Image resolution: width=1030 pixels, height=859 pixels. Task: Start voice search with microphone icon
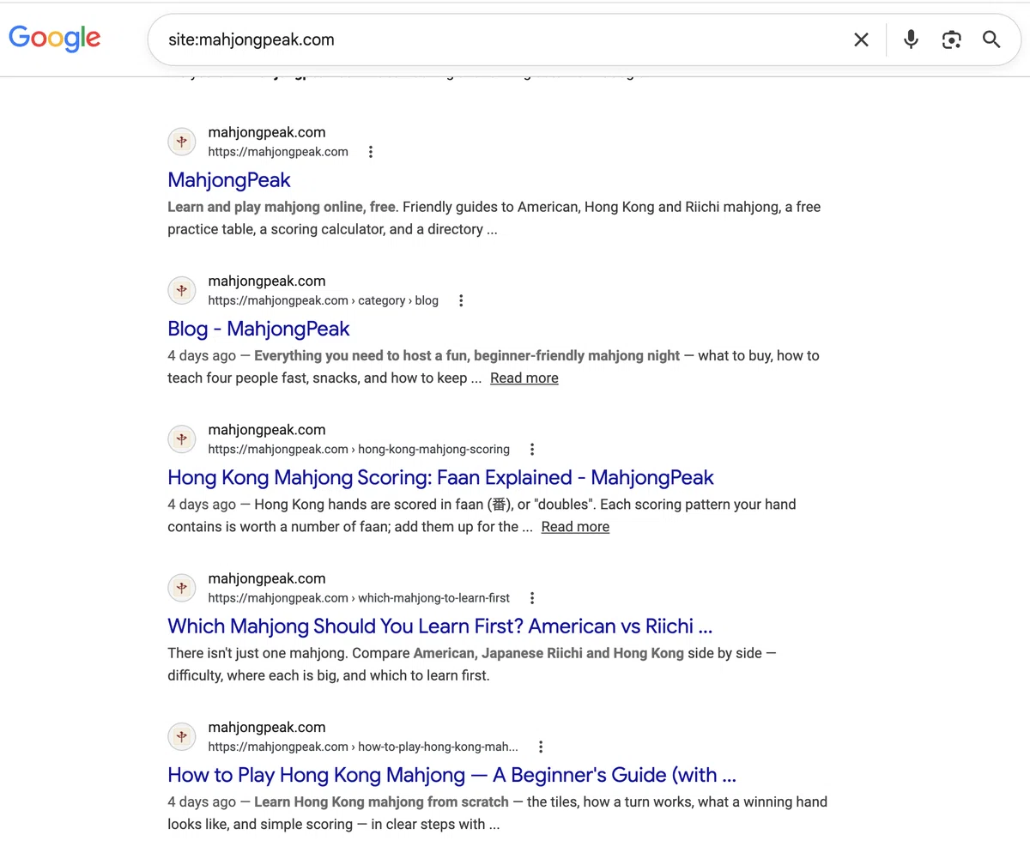point(911,39)
